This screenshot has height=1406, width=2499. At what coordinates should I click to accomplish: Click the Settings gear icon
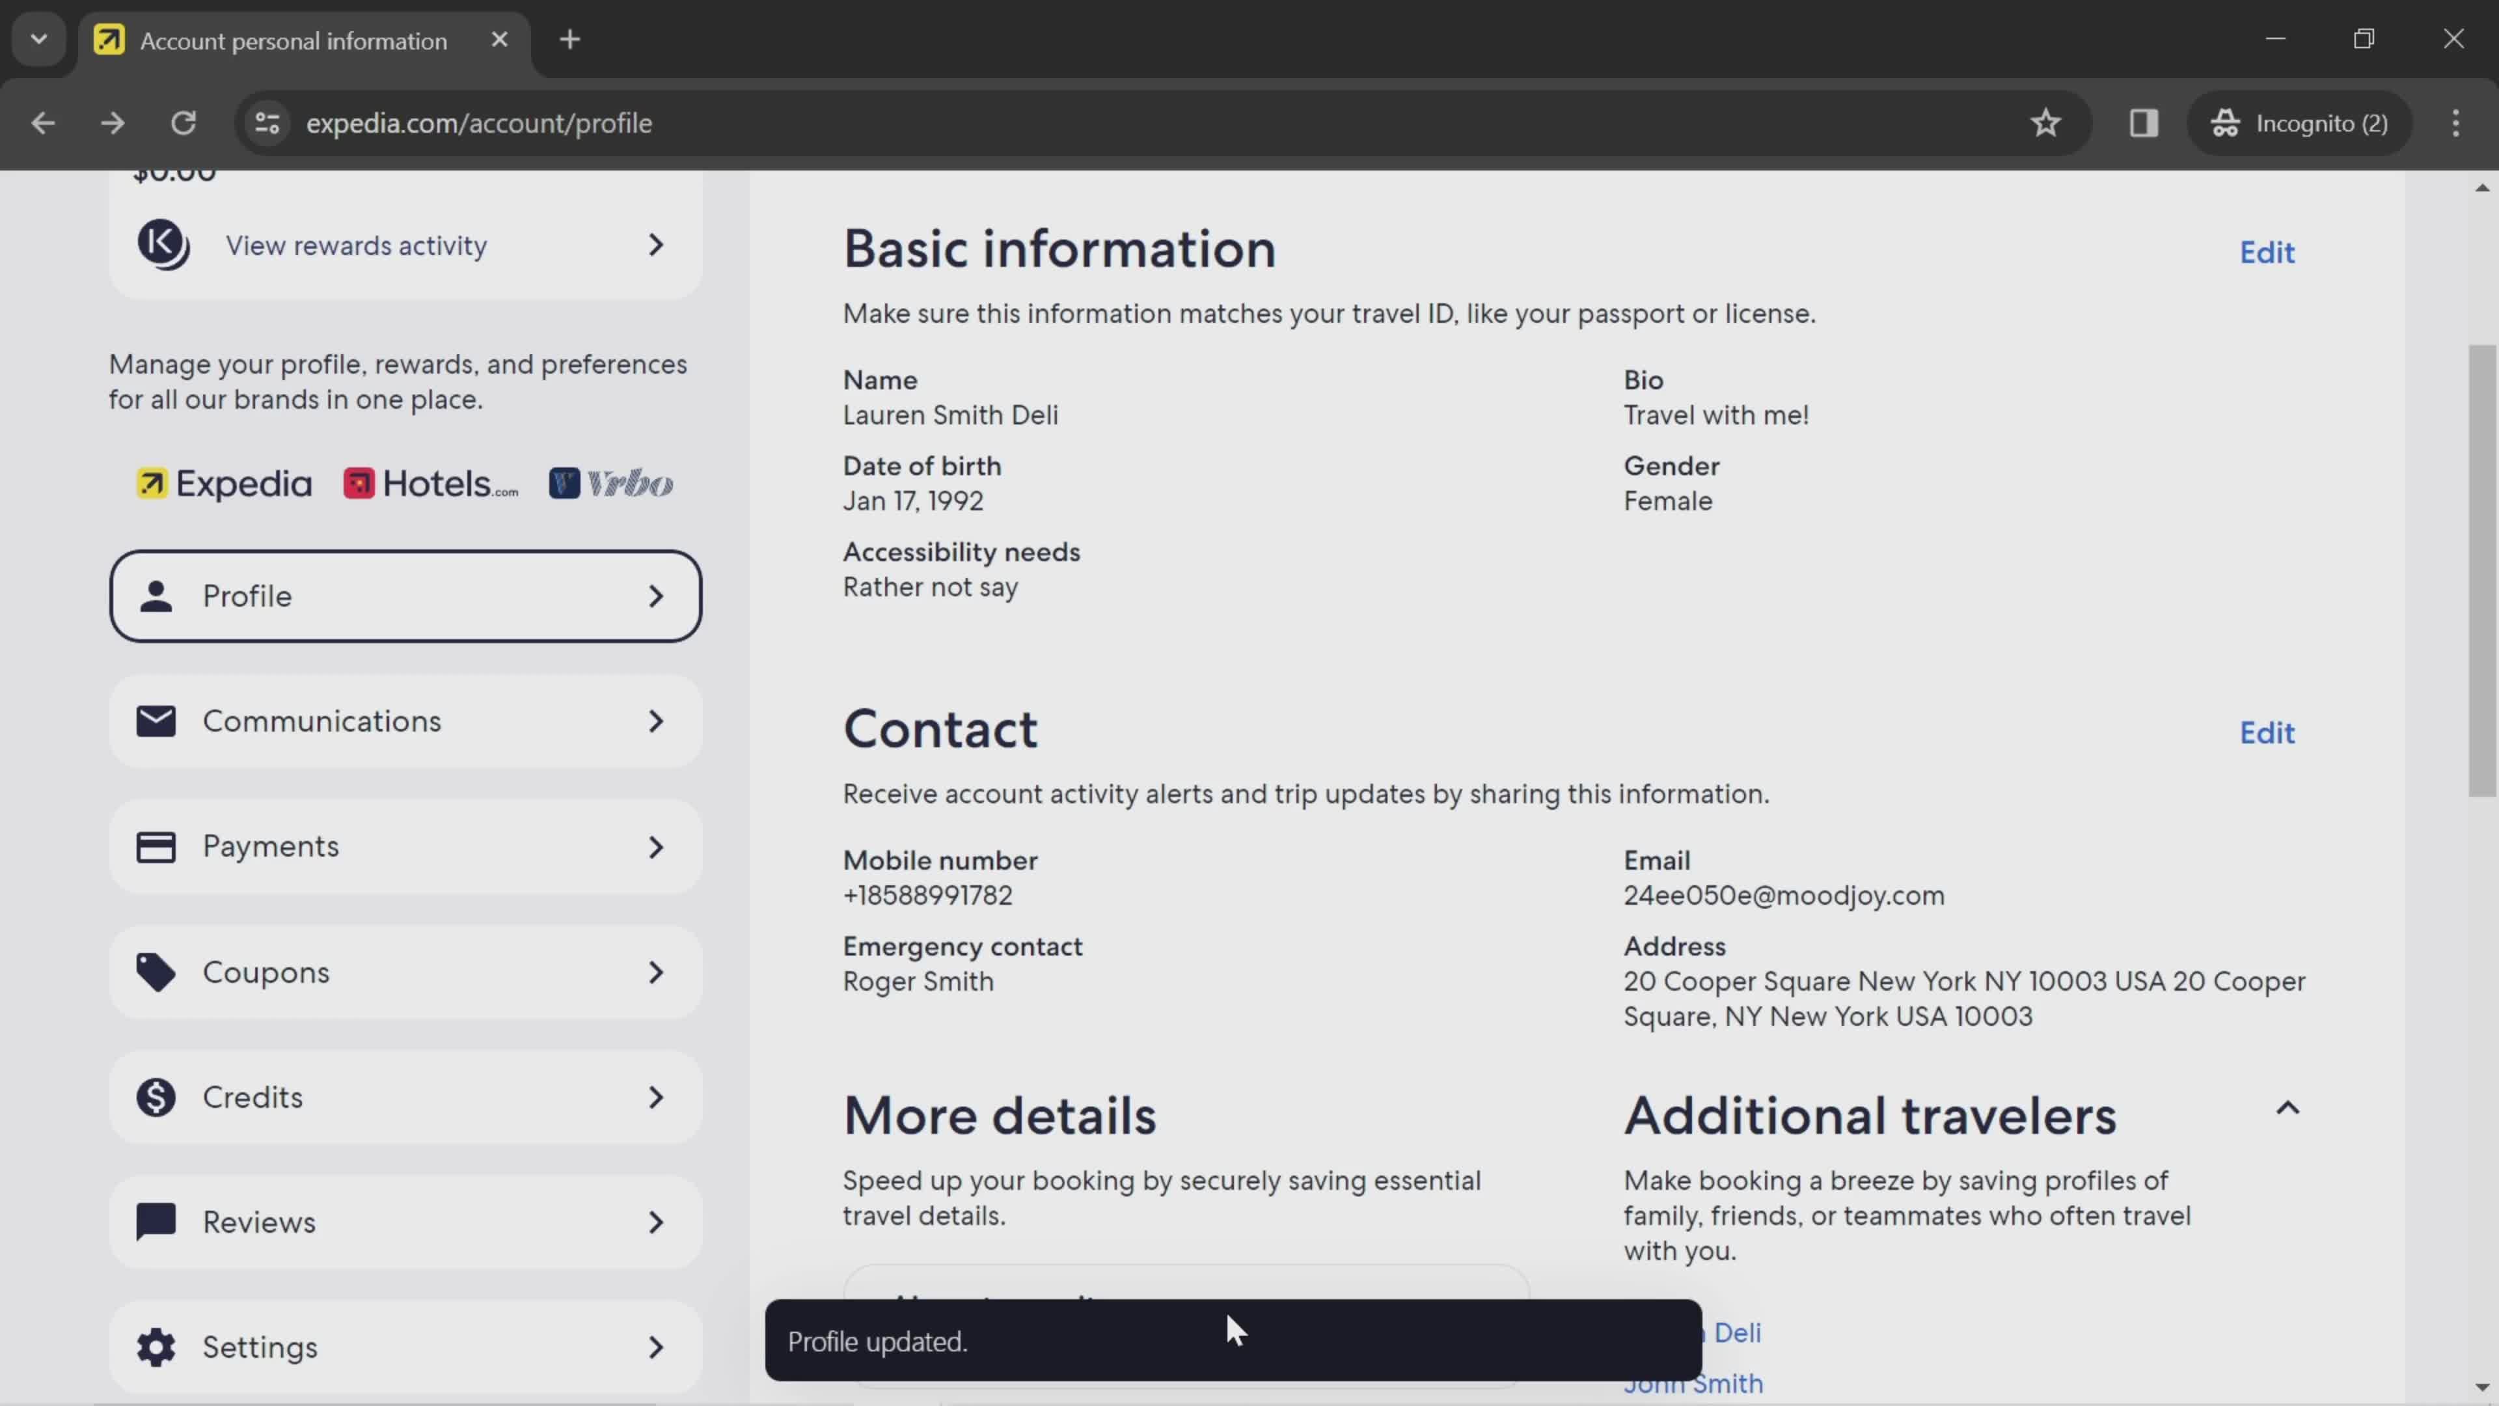156,1348
